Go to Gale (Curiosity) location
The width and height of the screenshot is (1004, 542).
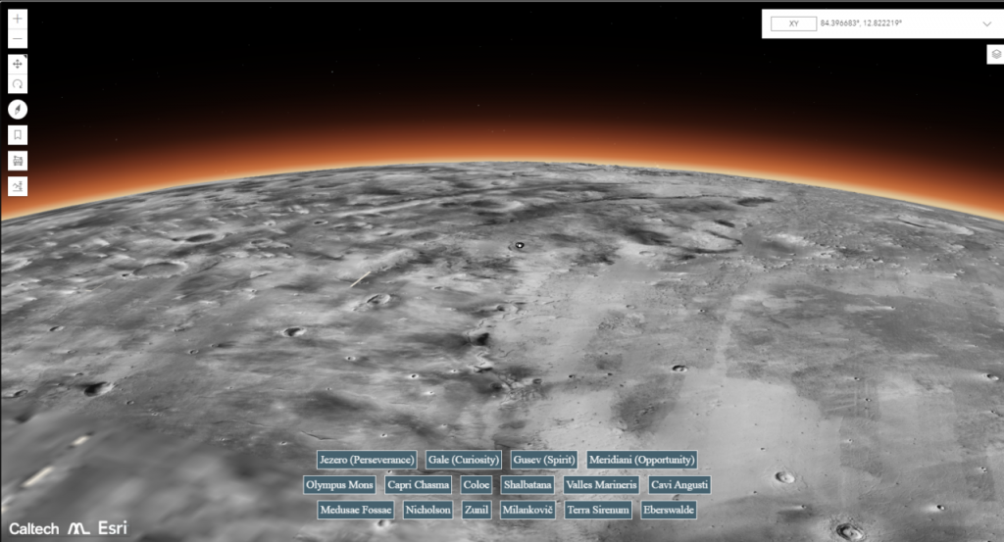(464, 460)
